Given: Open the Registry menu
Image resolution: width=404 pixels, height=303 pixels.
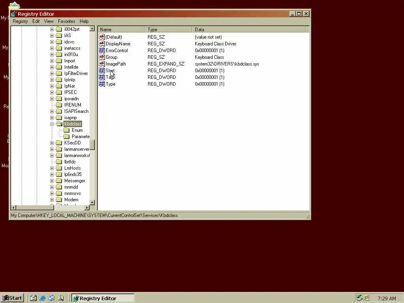Looking at the screenshot, I should coord(20,21).
